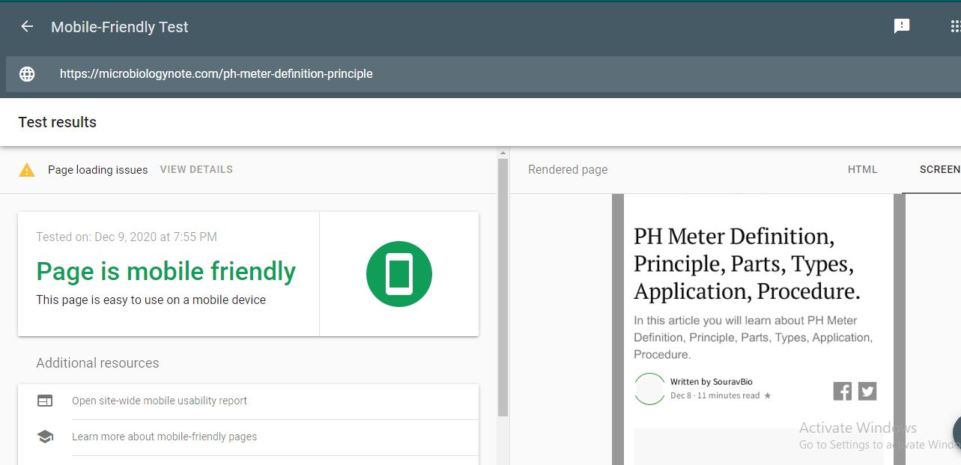The image size is (961, 465).
Task: Click the back arrow icon
Action: click(x=27, y=27)
